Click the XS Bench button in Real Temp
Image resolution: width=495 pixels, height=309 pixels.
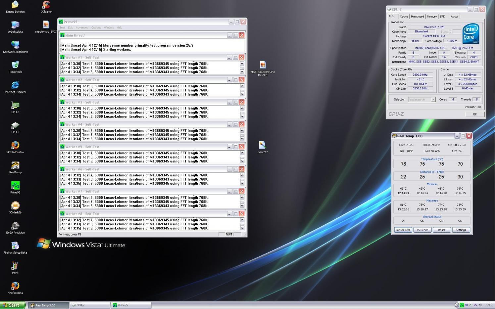pos(422,230)
